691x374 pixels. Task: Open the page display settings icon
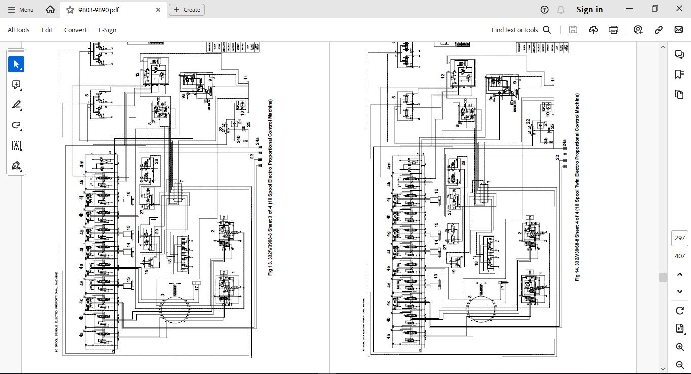pyautogui.click(x=680, y=328)
